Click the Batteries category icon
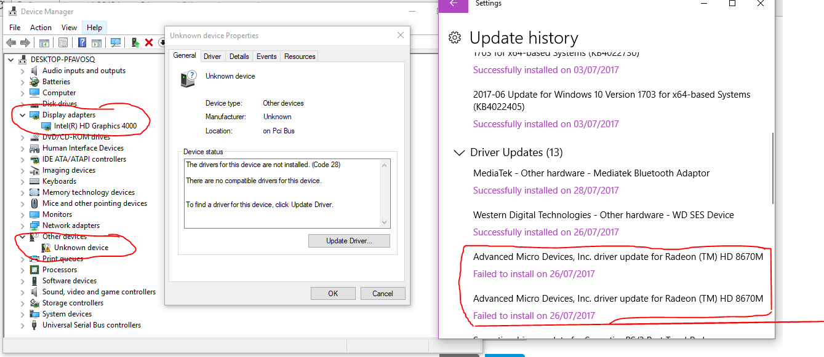 [x=34, y=82]
